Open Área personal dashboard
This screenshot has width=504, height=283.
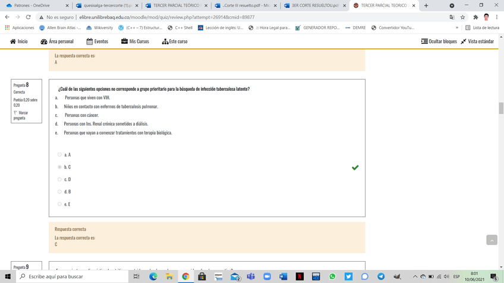point(57,42)
